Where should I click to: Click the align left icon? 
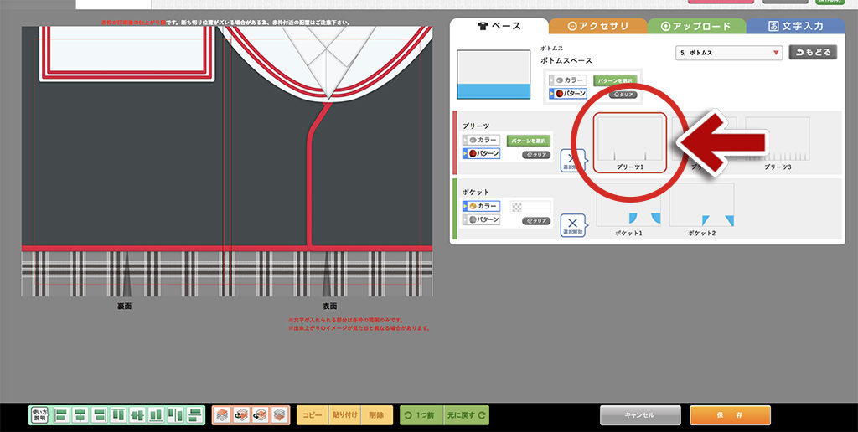pyautogui.click(x=62, y=414)
